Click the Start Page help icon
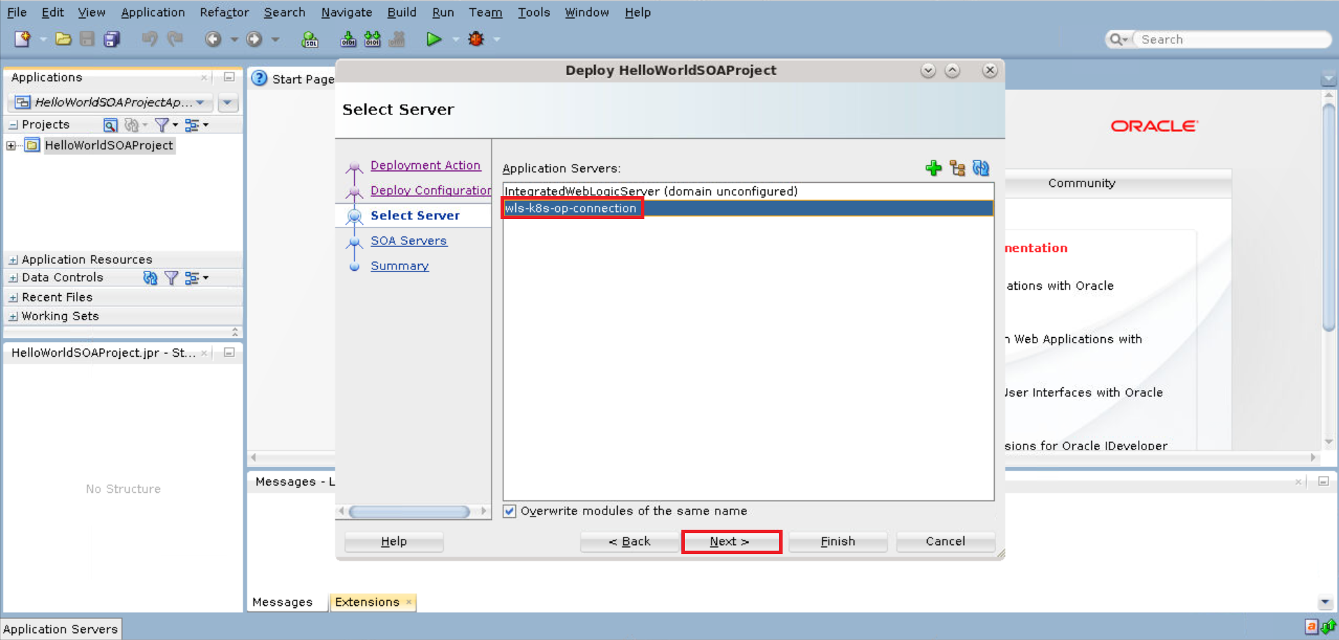The image size is (1339, 640). point(259,78)
